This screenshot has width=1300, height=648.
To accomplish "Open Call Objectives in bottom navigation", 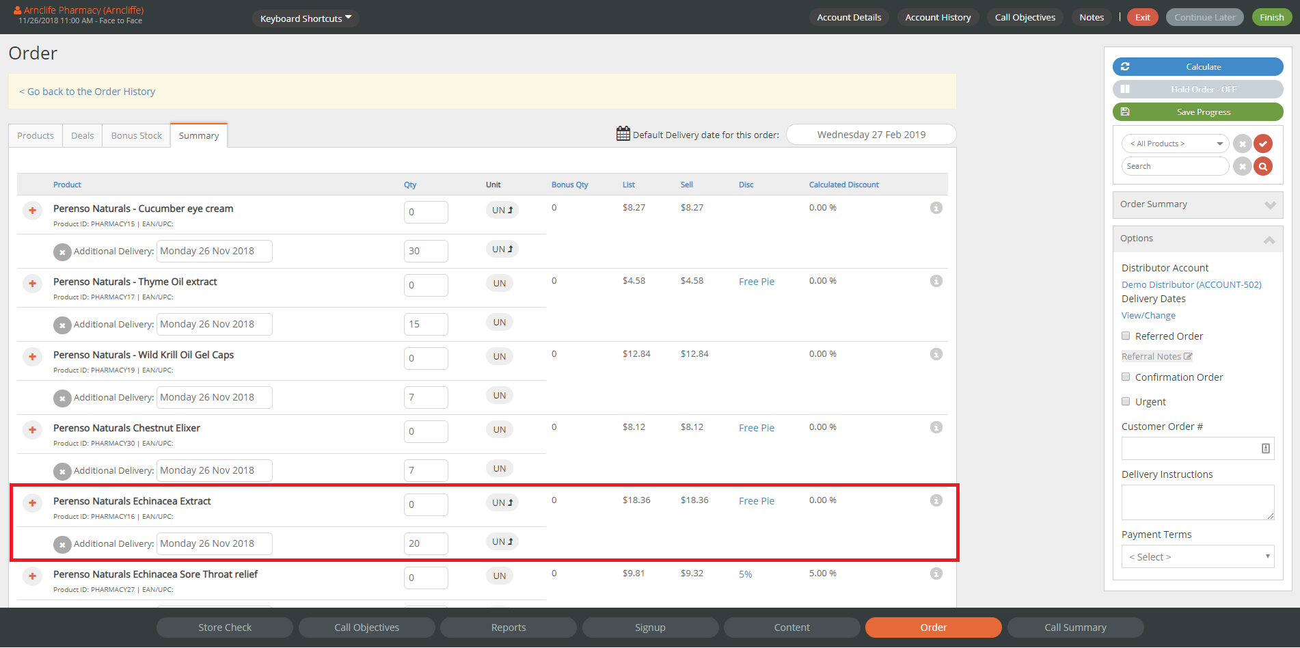I will [366, 627].
